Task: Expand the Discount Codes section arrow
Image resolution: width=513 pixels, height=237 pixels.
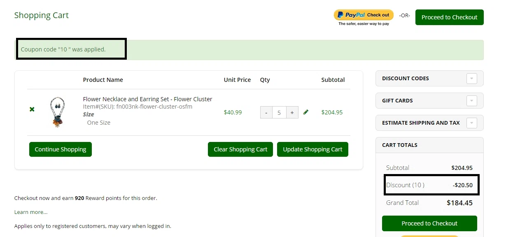Action: (x=472, y=79)
